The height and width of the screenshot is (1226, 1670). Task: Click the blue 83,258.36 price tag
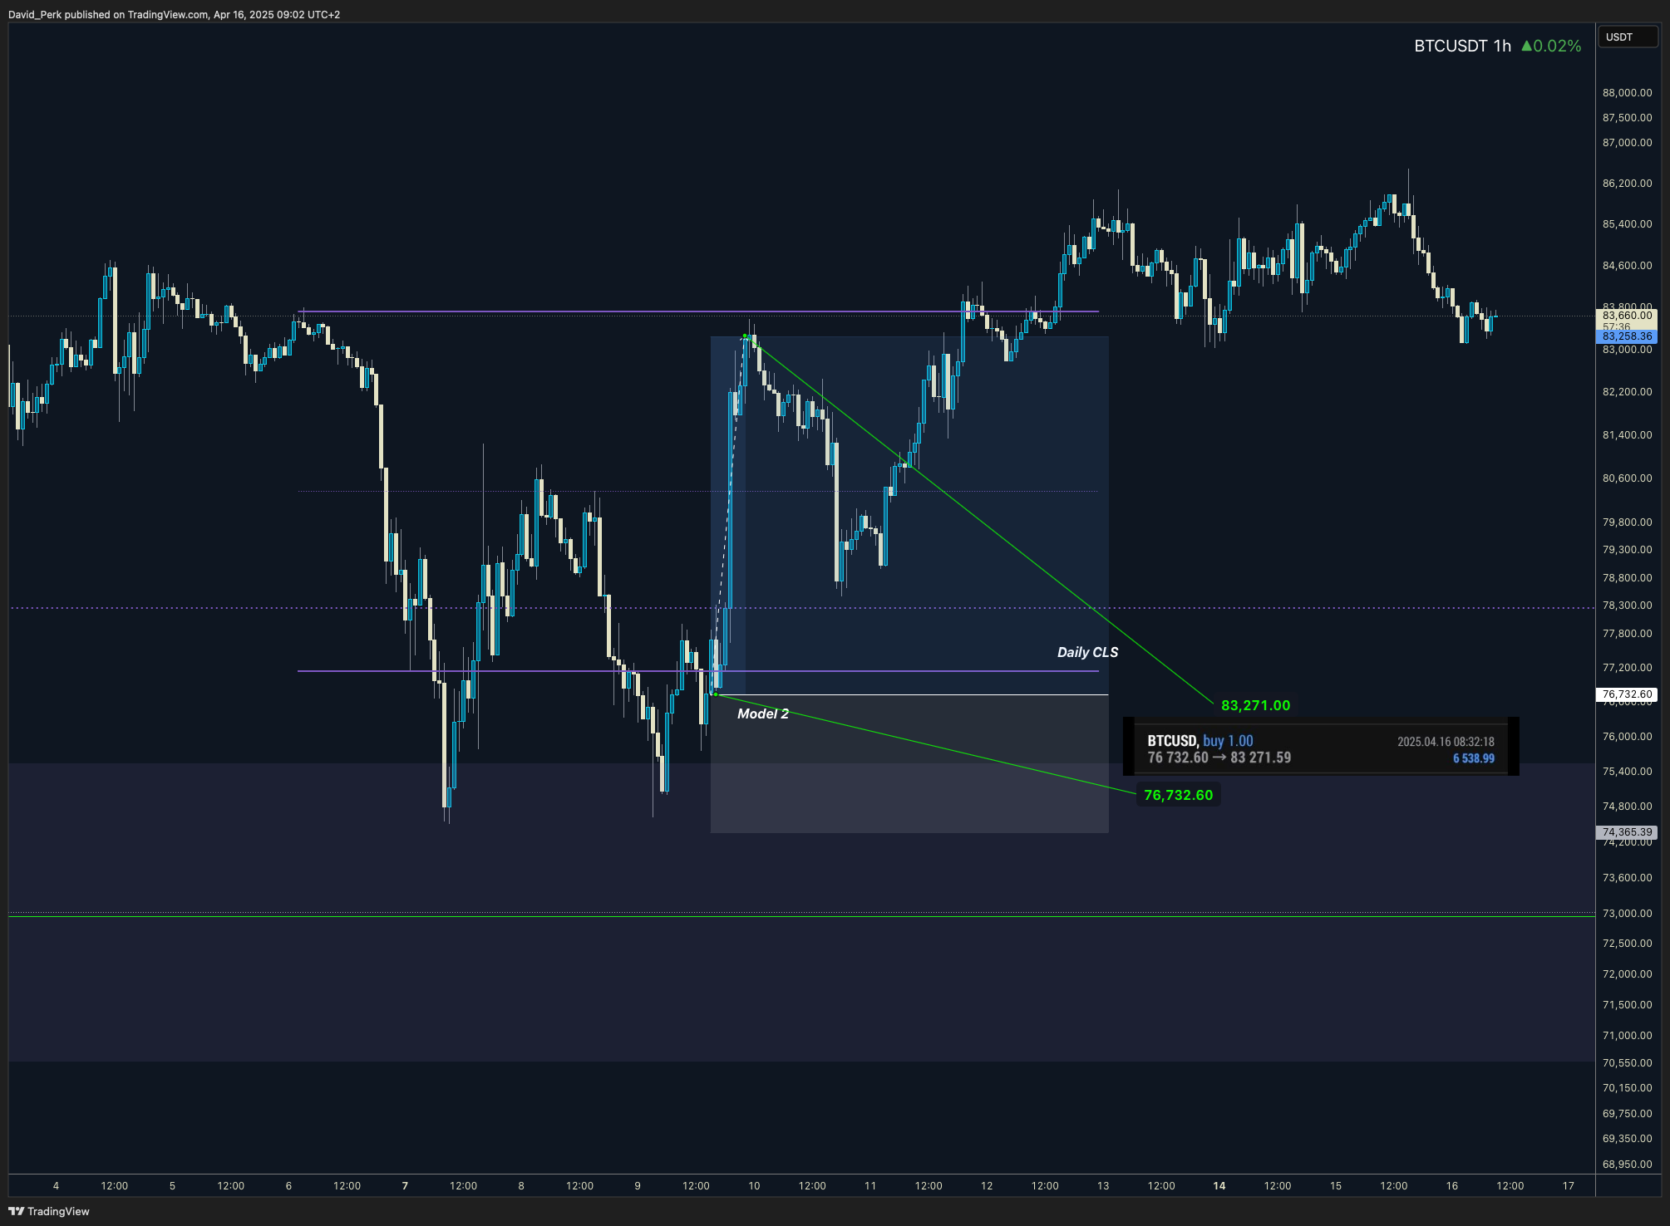pyautogui.click(x=1627, y=336)
